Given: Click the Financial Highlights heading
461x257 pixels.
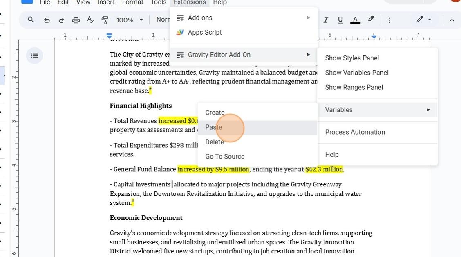Looking at the screenshot, I should point(141,106).
